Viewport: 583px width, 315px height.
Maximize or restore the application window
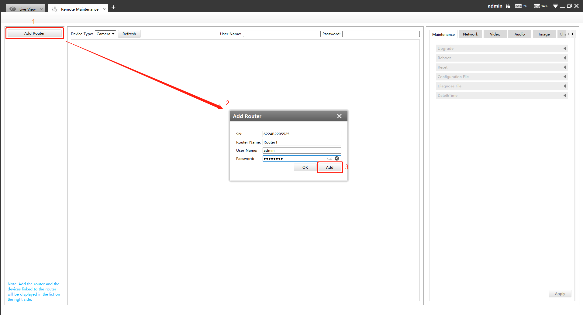point(569,6)
